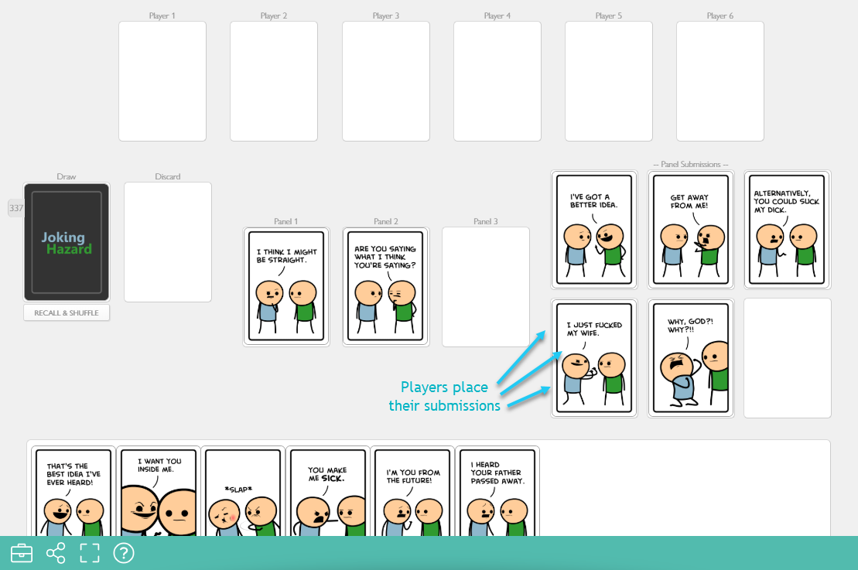Open the briefcase bag icon
This screenshot has height=570, width=858.
pos(22,553)
